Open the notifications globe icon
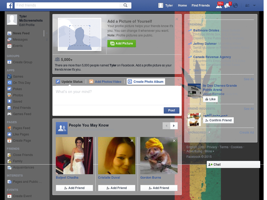 [235, 6]
